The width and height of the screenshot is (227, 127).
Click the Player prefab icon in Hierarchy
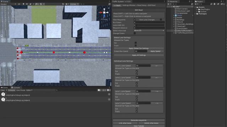pos(176,15)
